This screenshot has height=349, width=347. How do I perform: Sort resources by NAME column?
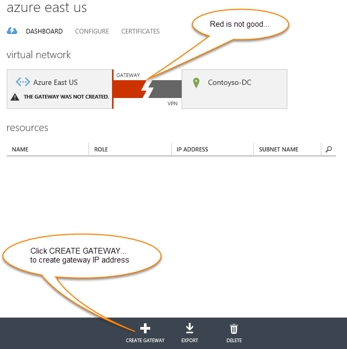pyautogui.click(x=20, y=149)
